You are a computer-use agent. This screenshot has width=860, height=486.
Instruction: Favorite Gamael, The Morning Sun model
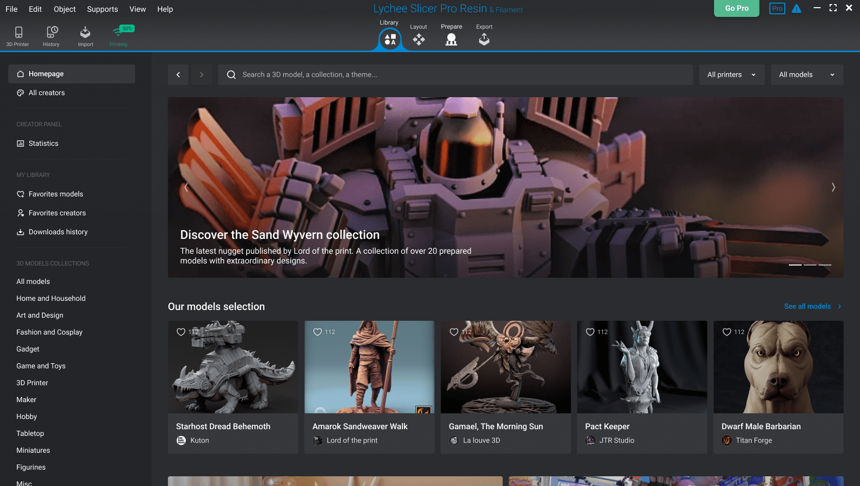[454, 332]
